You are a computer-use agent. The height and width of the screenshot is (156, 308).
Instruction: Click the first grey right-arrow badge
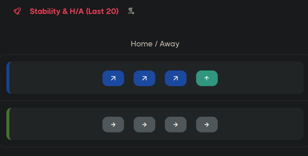tap(113, 124)
